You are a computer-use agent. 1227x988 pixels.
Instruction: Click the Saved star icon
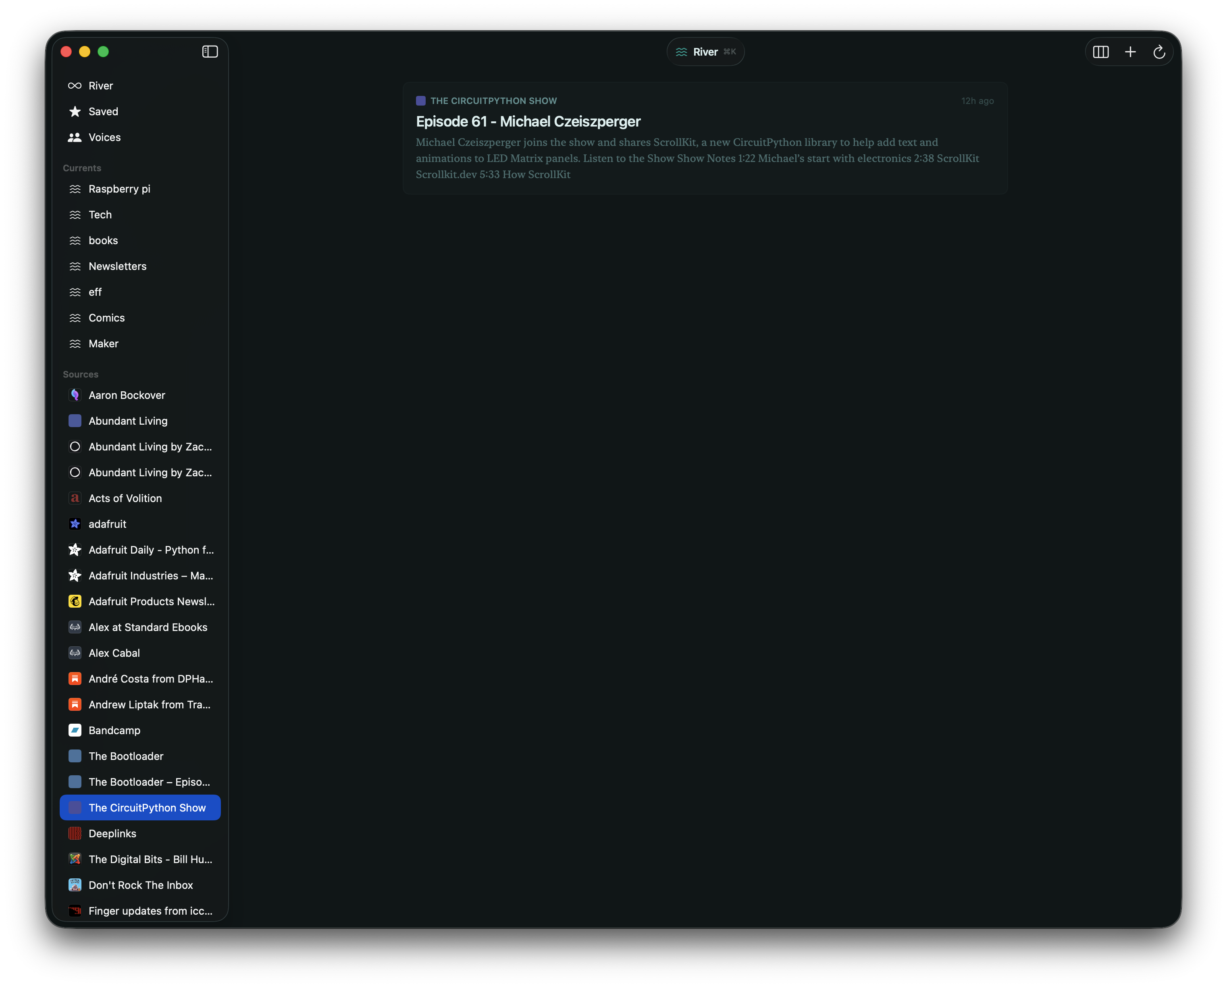[x=75, y=112]
